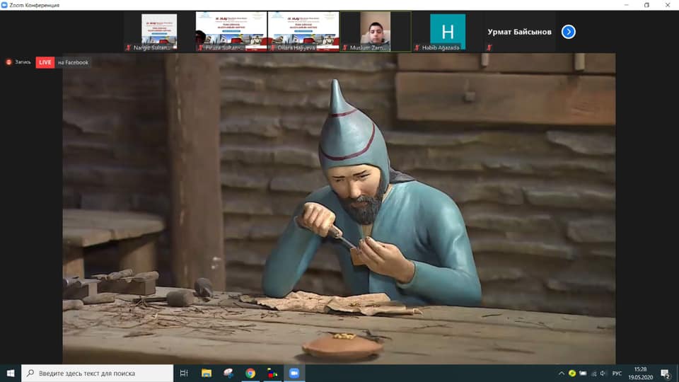Viewport: 679px width, 382px height.
Task: Show next participants with the blue arrow
Action: pyautogui.click(x=568, y=32)
